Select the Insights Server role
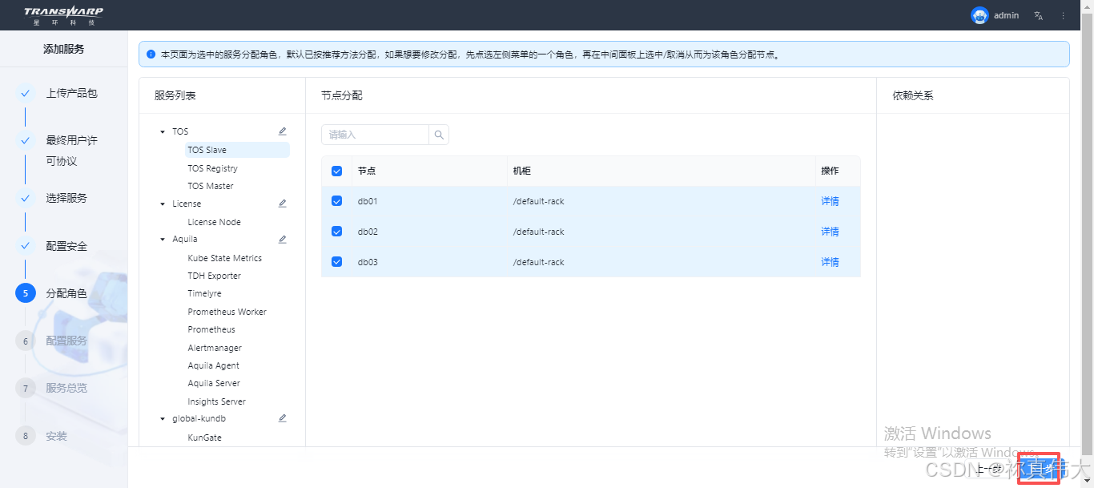Screen dimensions: 1094x488 (216, 401)
